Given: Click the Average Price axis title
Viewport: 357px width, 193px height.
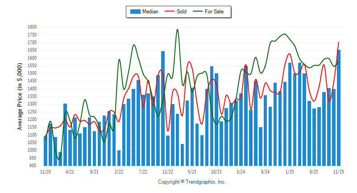Looking at the screenshot, I should (x=20, y=96).
